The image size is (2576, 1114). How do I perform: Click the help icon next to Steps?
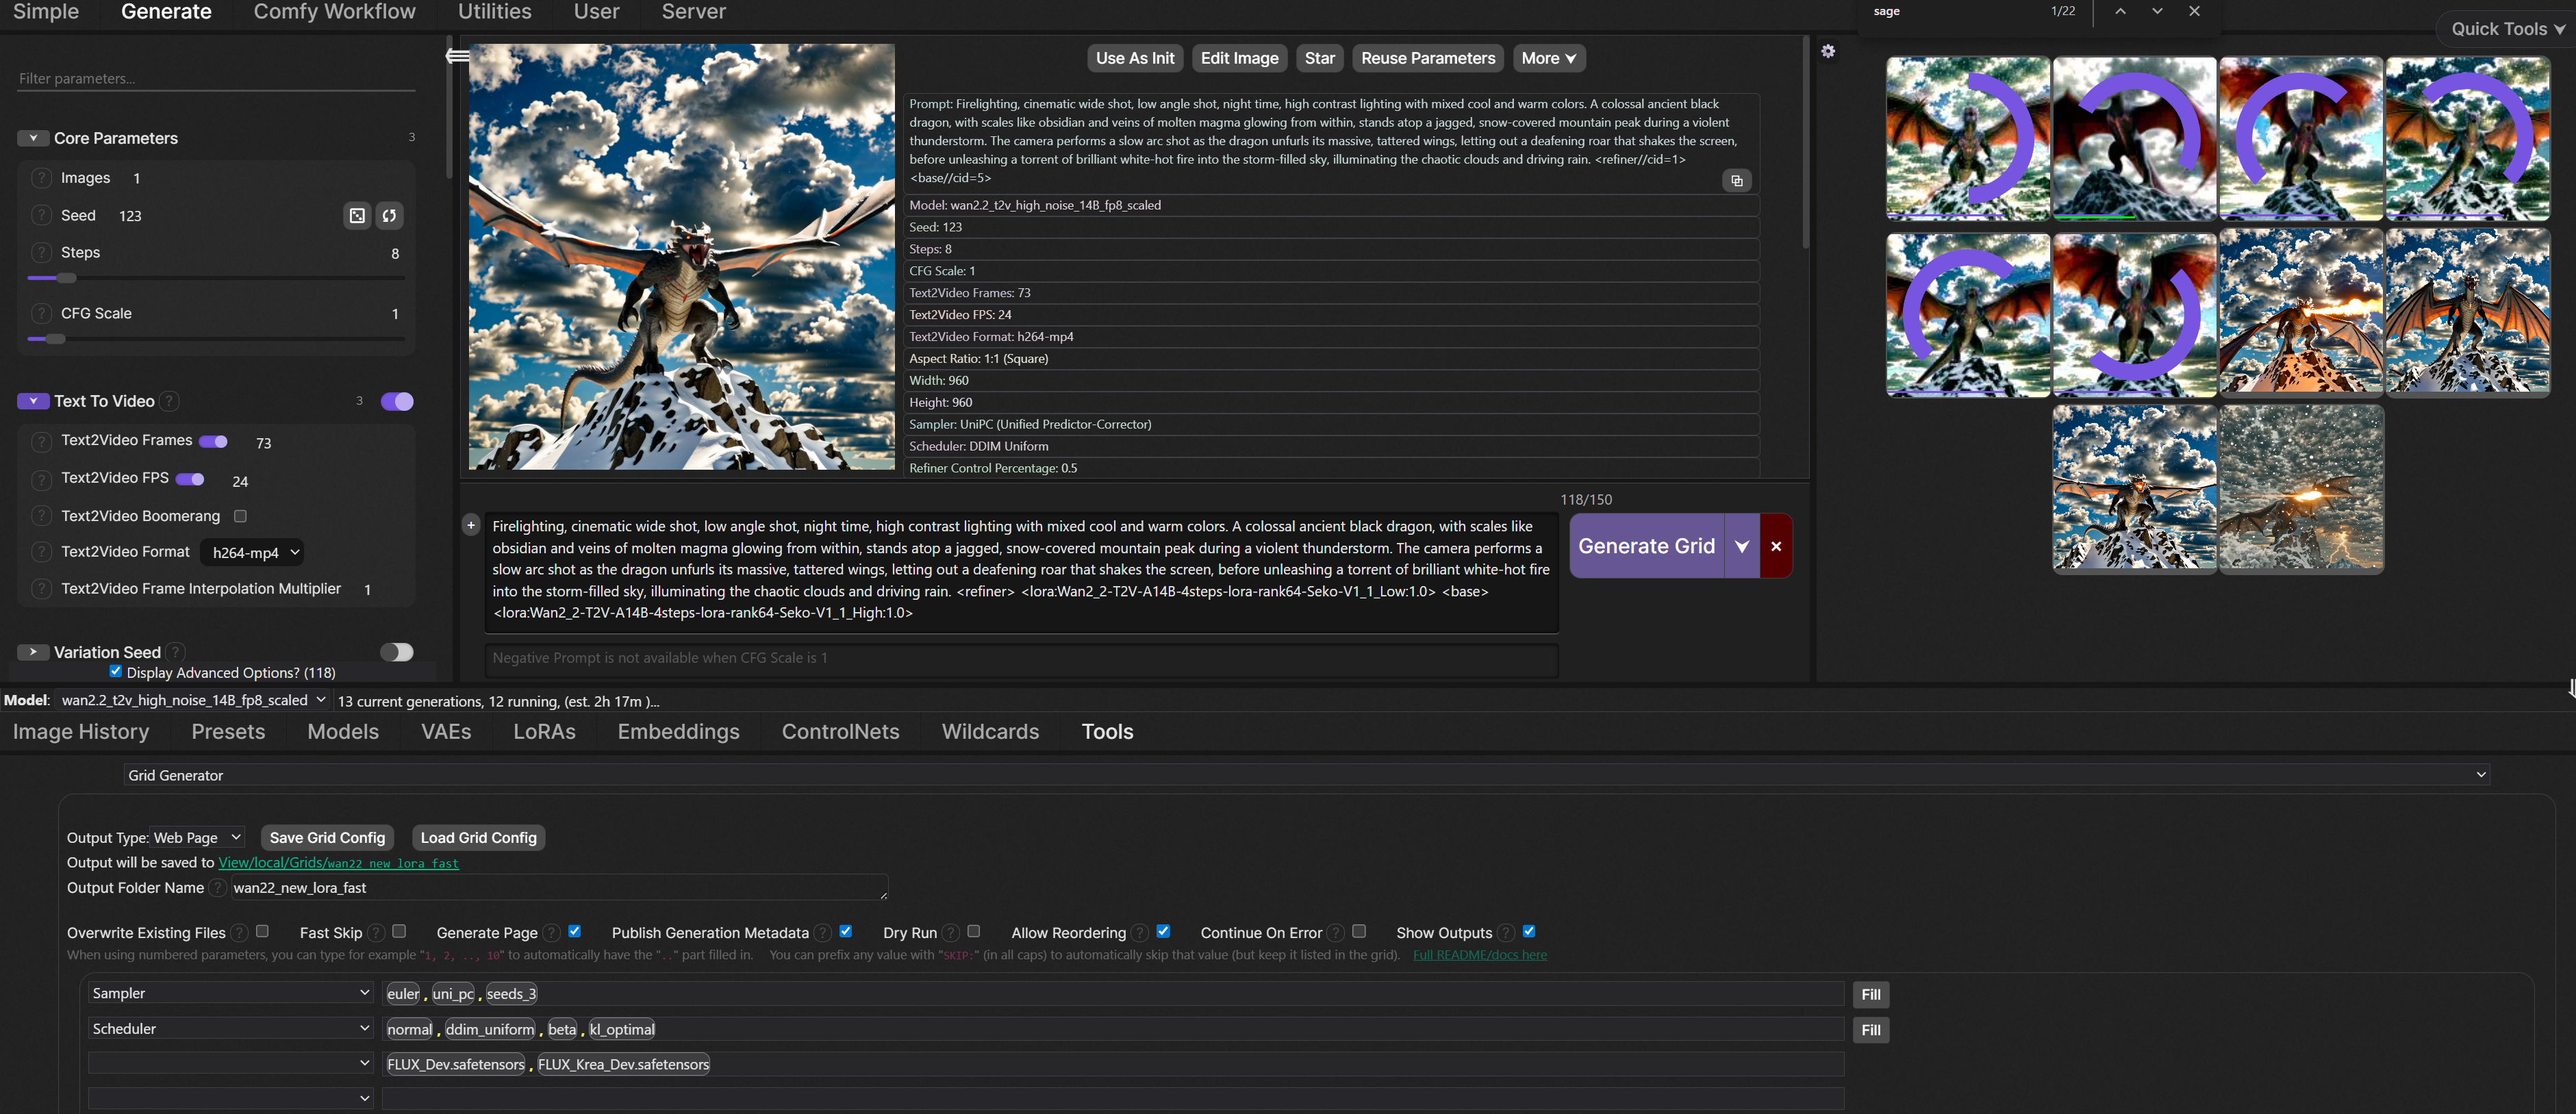[41, 253]
